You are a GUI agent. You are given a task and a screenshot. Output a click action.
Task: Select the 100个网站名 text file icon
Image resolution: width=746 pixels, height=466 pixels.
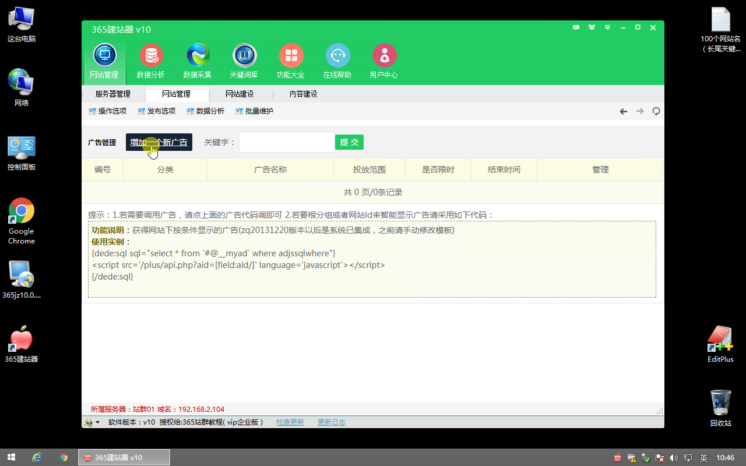[x=721, y=29]
